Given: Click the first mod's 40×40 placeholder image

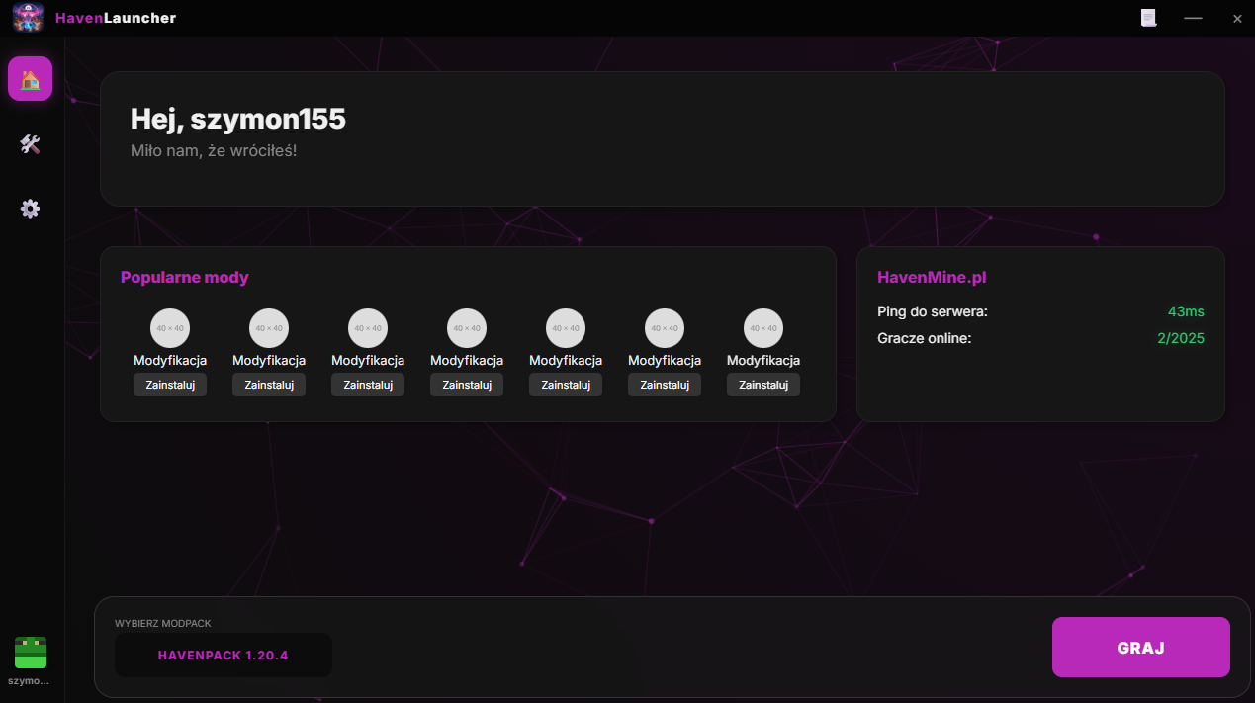Looking at the screenshot, I should click(169, 327).
